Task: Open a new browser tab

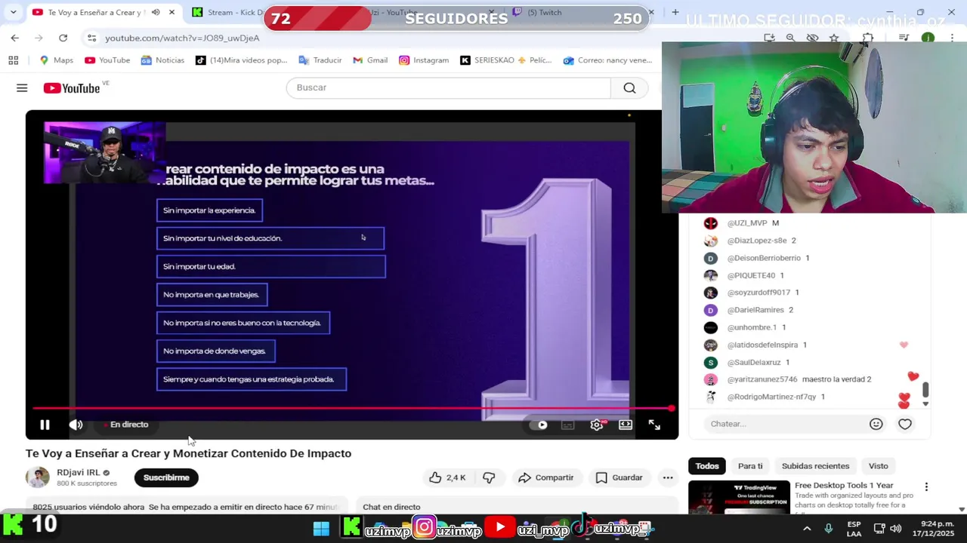Action: click(x=675, y=12)
